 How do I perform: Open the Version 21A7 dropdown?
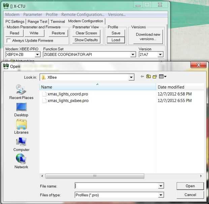(160, 54)
